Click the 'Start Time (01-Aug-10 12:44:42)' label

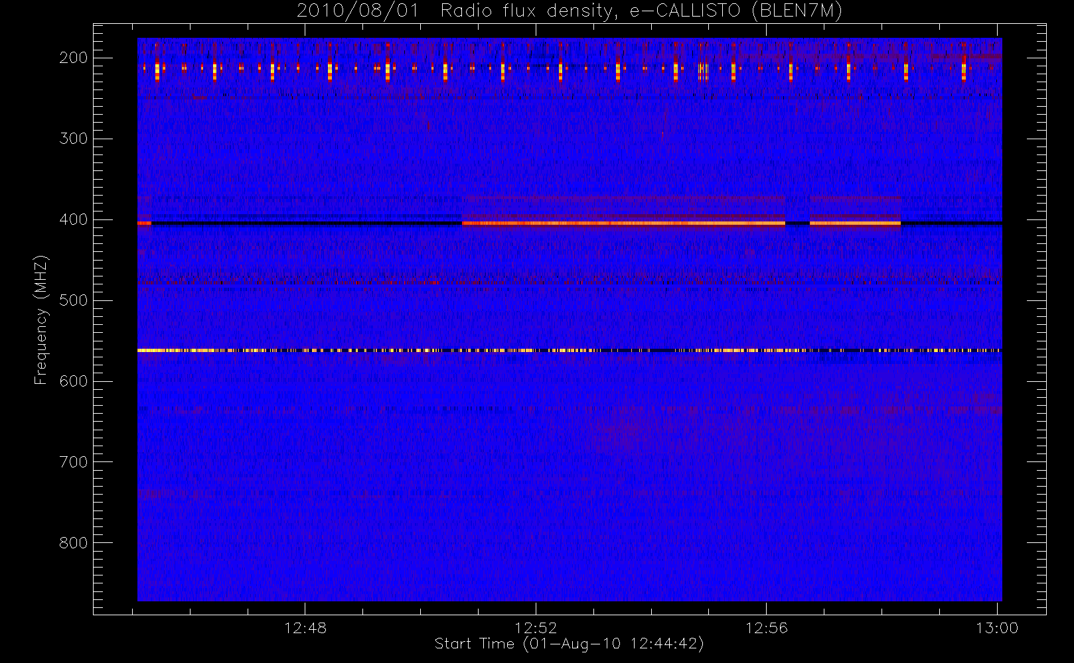pos(569,644)
